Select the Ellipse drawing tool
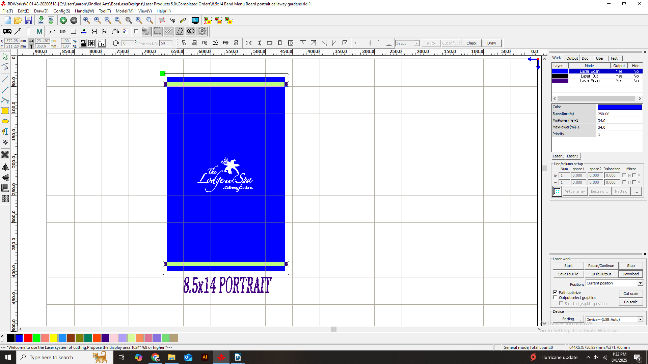The width and height of the screenshot is (648, 364). pyautogui.click(x=5, y=121)
